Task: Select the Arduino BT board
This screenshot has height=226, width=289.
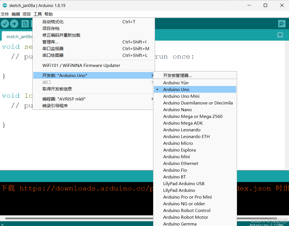Action: click(x=195, y=177)
